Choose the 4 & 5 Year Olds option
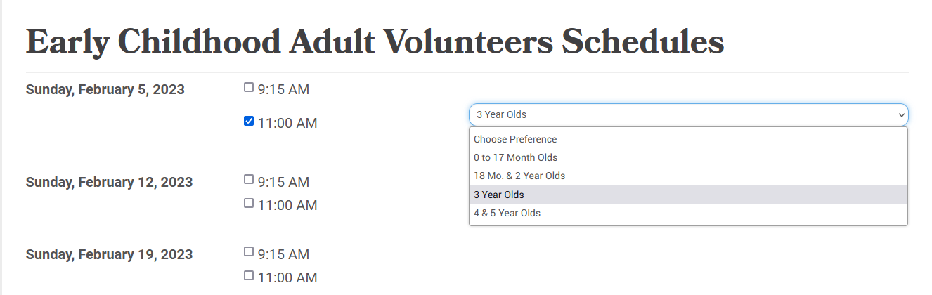The height and width of the screenshot is (295, 932). pos(507,213)
